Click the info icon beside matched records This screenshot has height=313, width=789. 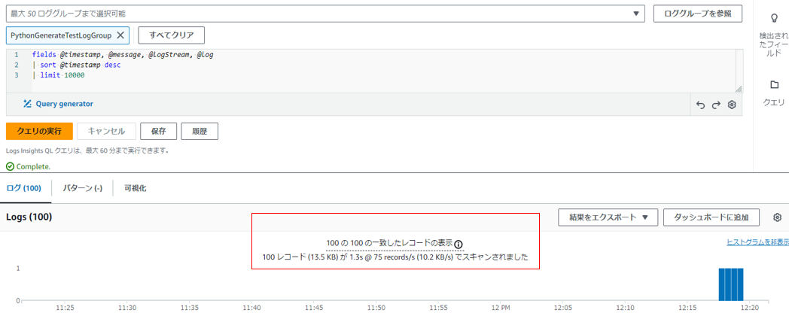click(x=458, y=244)
